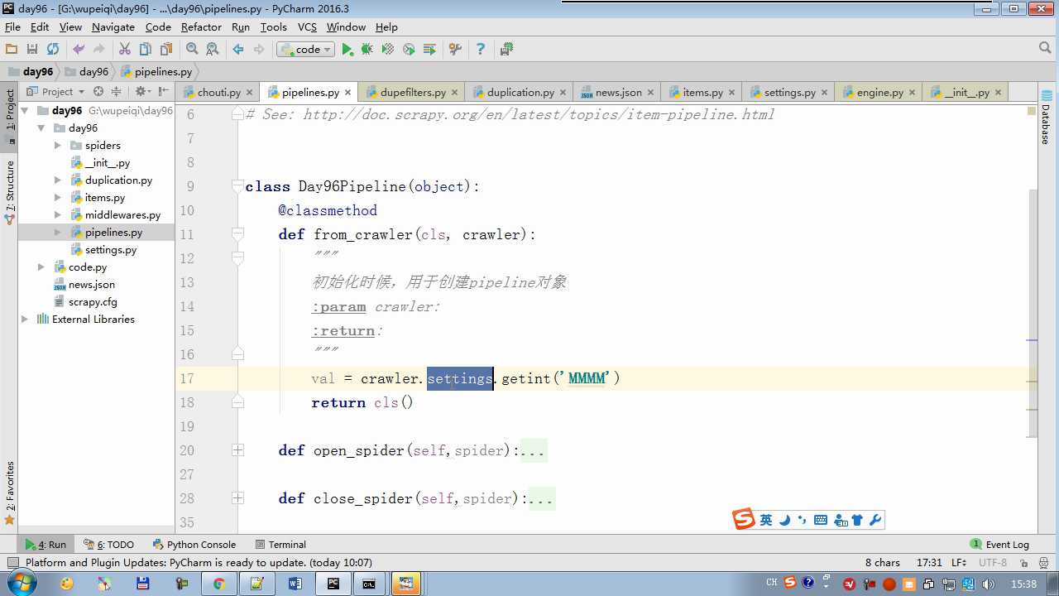
Task: Toggle Sogou 英 language mode
Action: point(766,521)
